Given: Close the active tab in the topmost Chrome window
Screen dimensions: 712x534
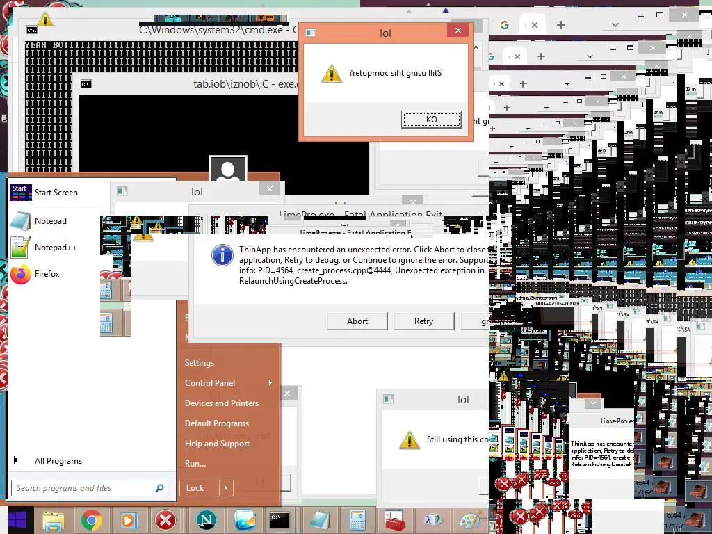Looking at the screenshot, I should pyautogui.click(x=535, y=25).
